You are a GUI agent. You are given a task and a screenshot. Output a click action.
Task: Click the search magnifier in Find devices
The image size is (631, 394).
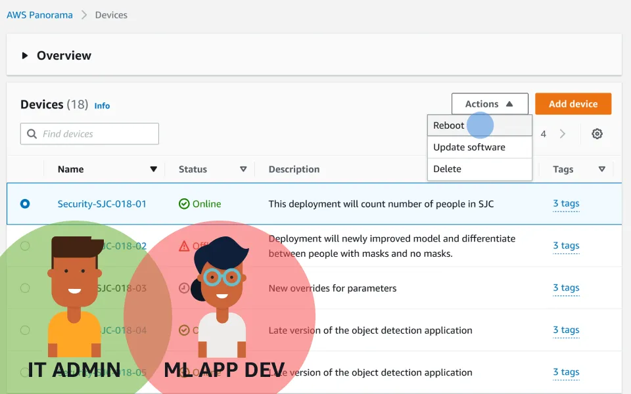[x=32, y=133]
